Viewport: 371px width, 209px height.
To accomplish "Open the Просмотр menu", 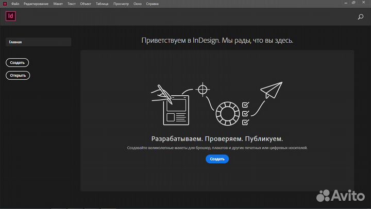I will (x=121, y=4).
